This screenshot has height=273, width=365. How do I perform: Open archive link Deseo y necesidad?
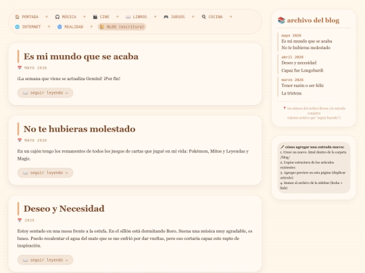[x=299, y=63]
